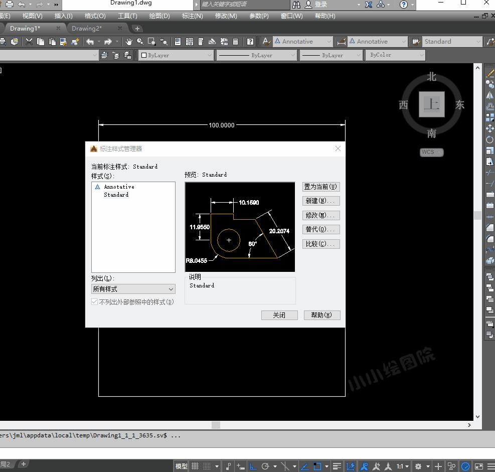The image size is (495, 472).
Task: Open the 标注(N) menu
Action: coord(192,16)
